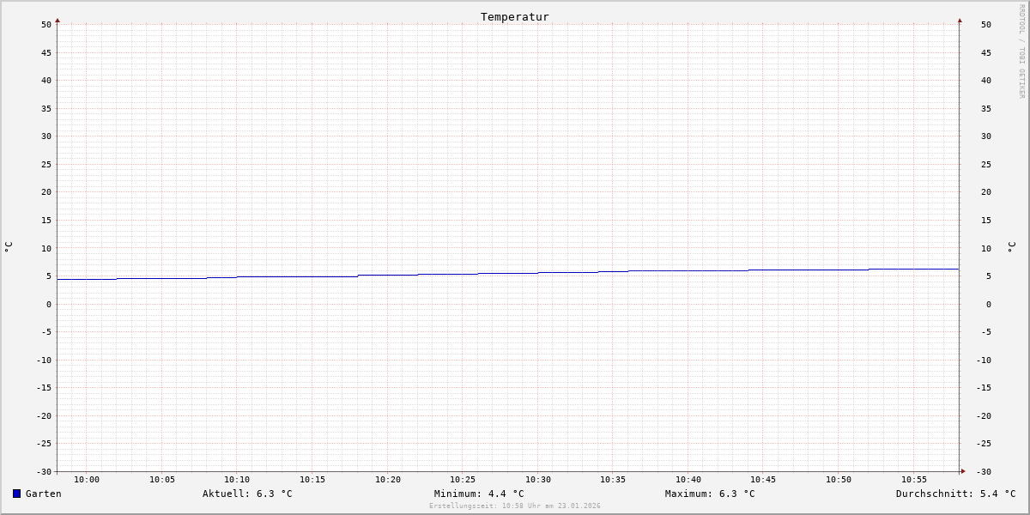1030x515 pixels.
Task: Click the 10:15 time axis label
Action: (x=312, y=480)
